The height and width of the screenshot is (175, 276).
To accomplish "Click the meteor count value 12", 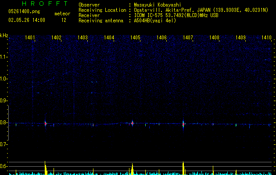I will click(x=64, y=20).
